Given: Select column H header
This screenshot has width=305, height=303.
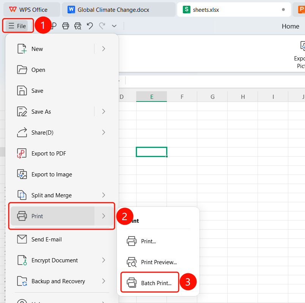Looking at the screenshot, I should pos(242,97).
